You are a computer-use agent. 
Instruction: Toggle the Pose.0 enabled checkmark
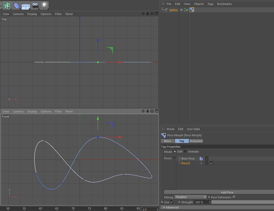coord(212,163)
